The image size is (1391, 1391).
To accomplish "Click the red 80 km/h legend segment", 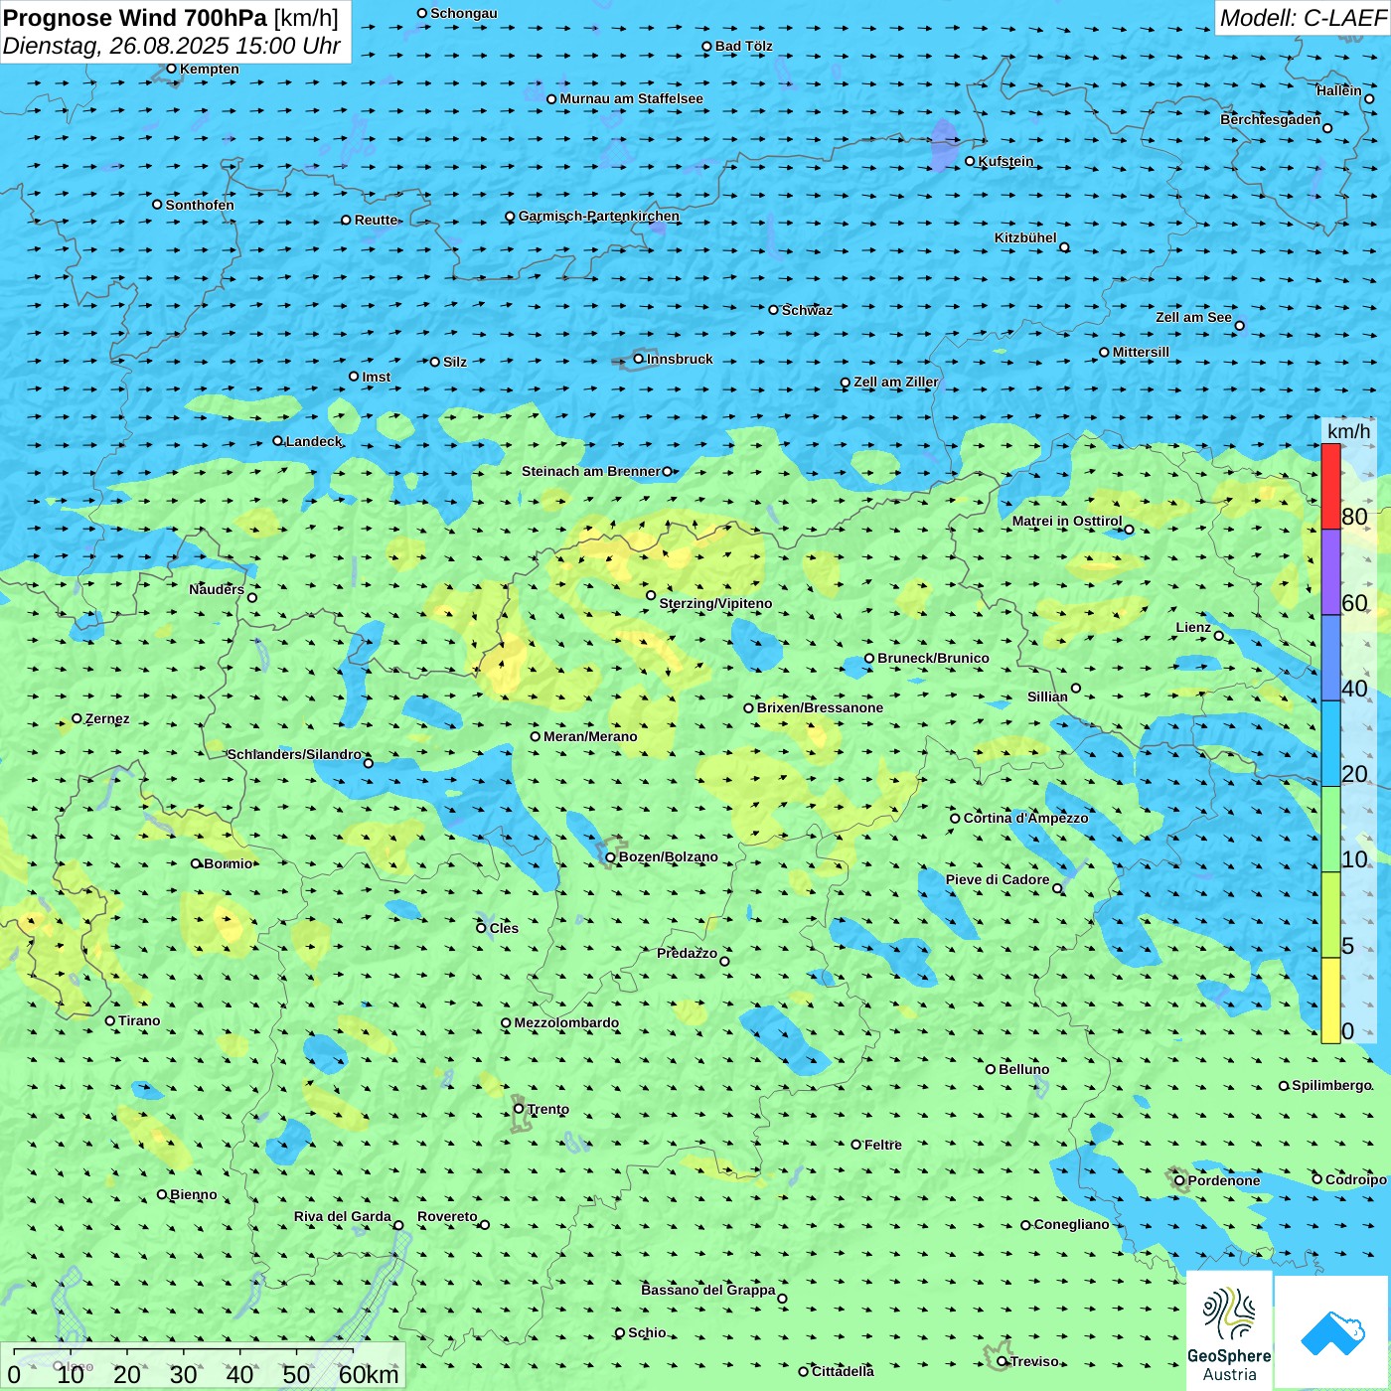I will click(x=1330, y=486).
